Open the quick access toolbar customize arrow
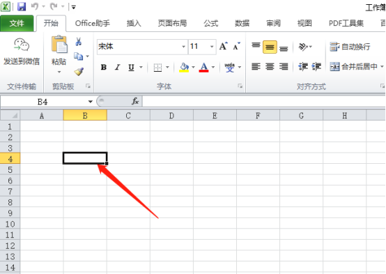The width and height of the screenshot is (386, 274). (x=73, y=7)
